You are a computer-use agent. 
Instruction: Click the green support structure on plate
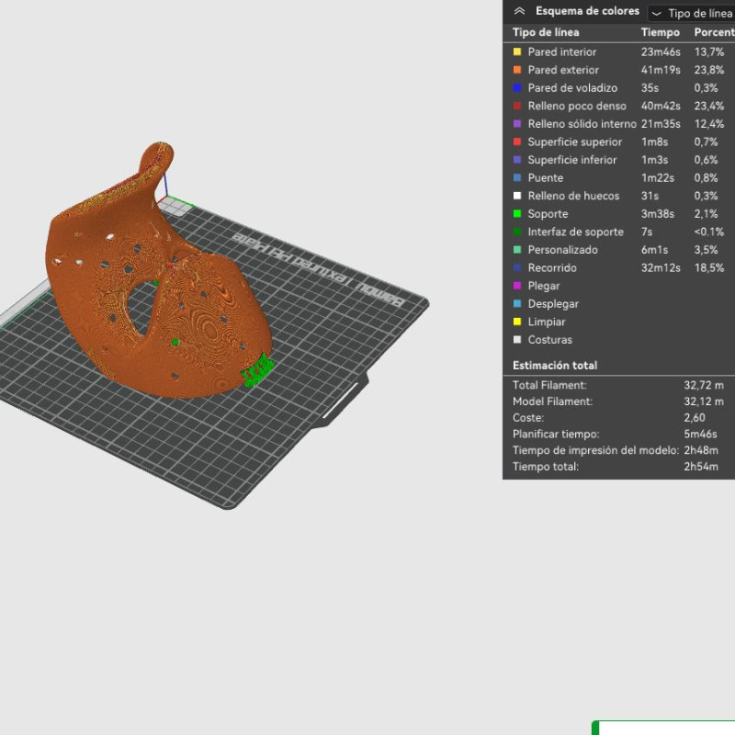click(257, 372)
